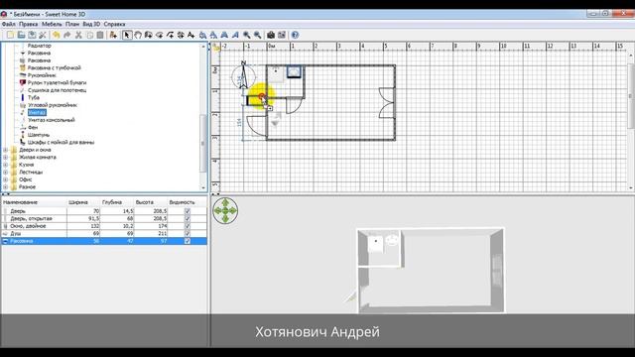Select Рулон туалетной бумаги catalog item

point(57,82)
